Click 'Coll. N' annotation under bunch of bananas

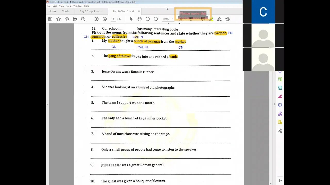coord(143,47)
